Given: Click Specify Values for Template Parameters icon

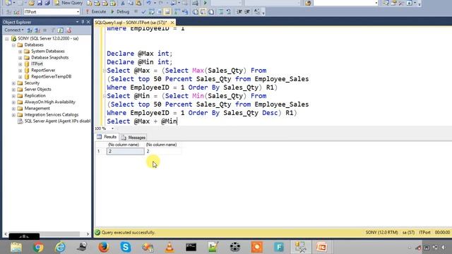Looking at the screenshot, I should tap(256, 12).
